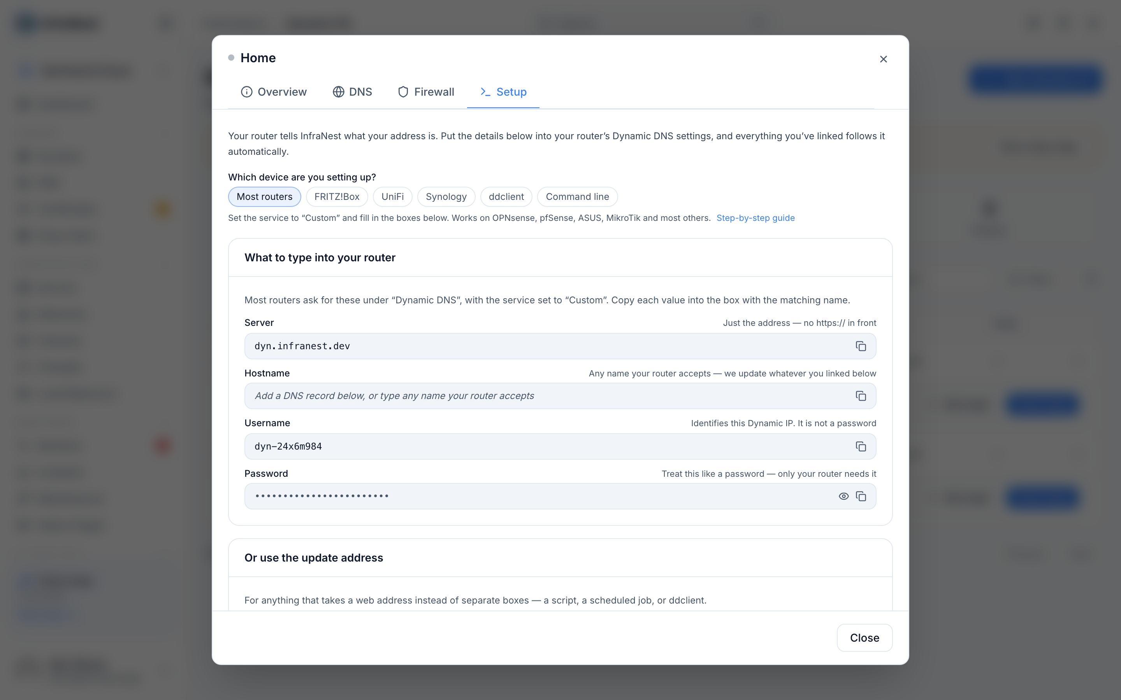Image resolution: width=1121 pixels, height=700 pixels.
Task: Copy the Hostname field value
Action: [861, 396]
